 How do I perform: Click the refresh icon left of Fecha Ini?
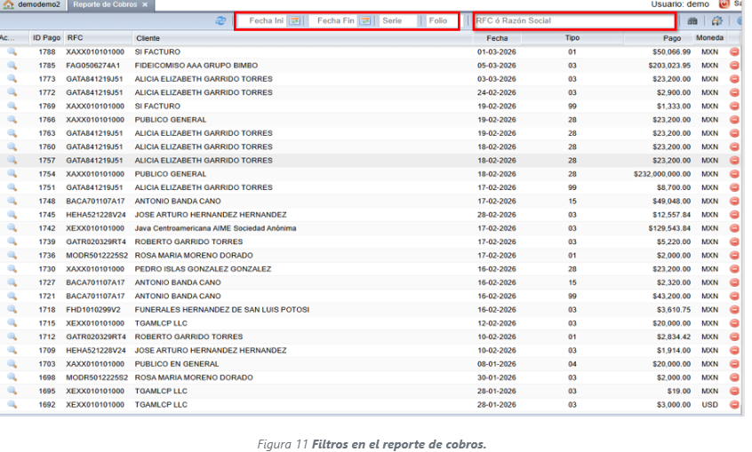(x=220, y=20)
